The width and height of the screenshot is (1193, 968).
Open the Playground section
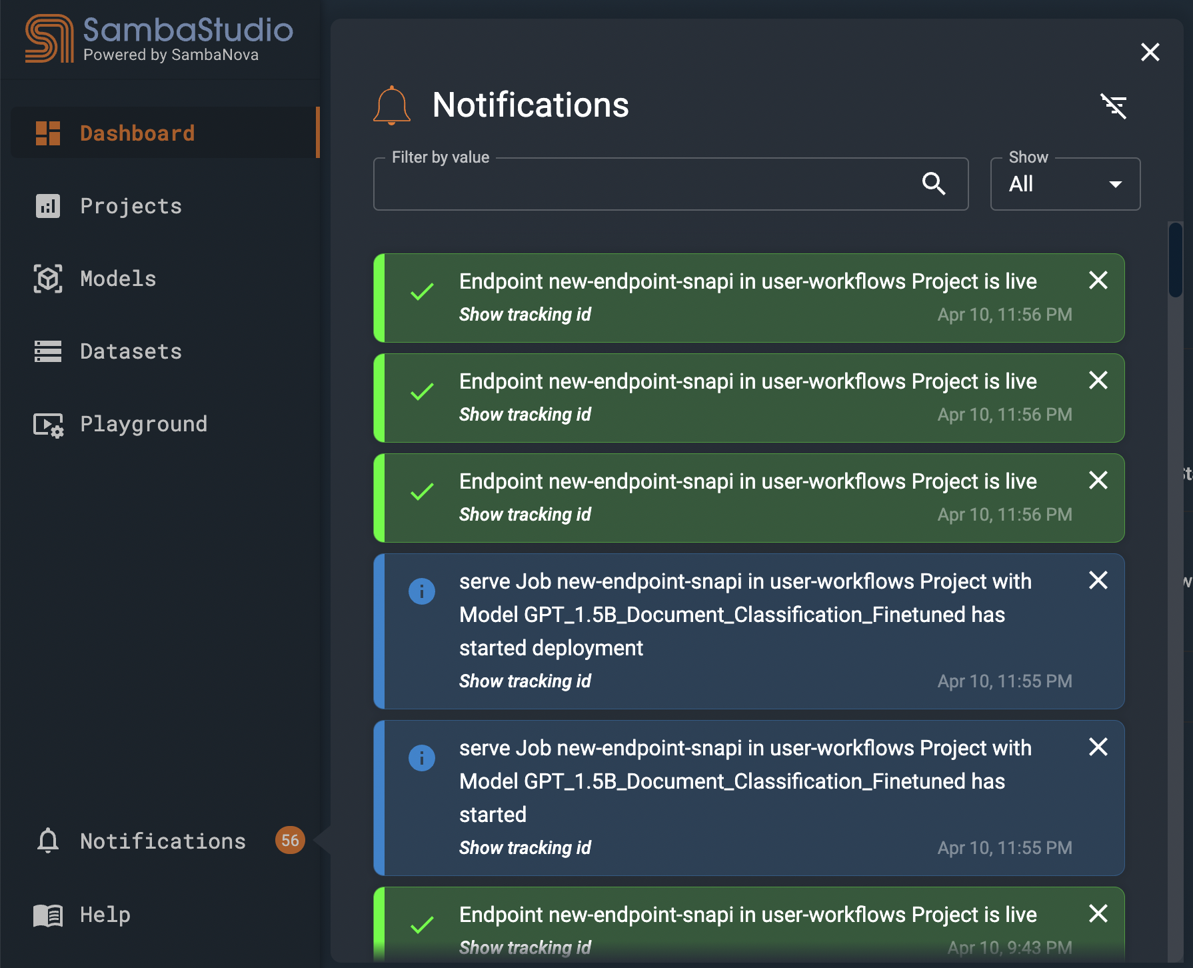coord(143,424)
